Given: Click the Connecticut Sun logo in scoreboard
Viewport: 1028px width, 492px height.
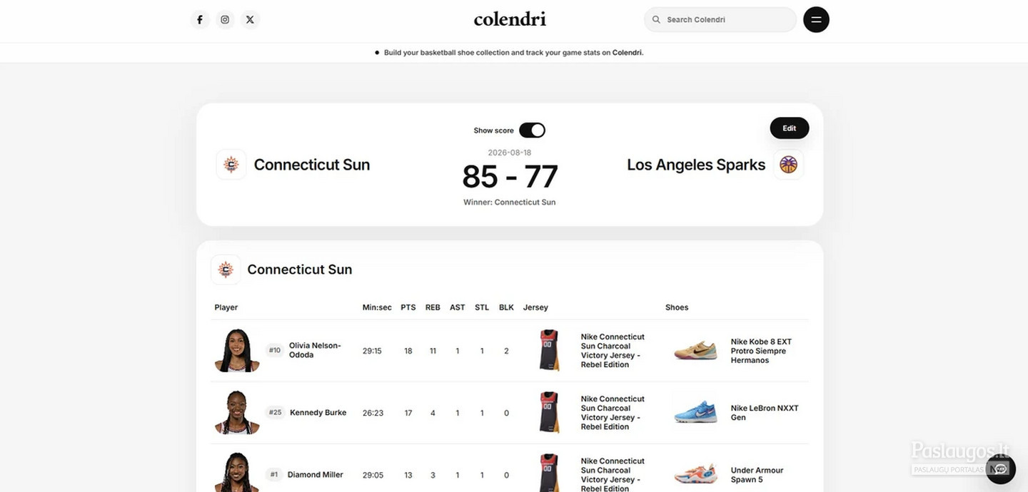Looking at the screenshot, I should pos(231,165).
